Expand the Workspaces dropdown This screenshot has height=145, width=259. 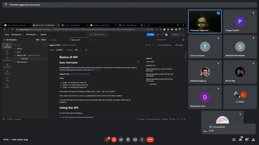[x=17, y=35]
